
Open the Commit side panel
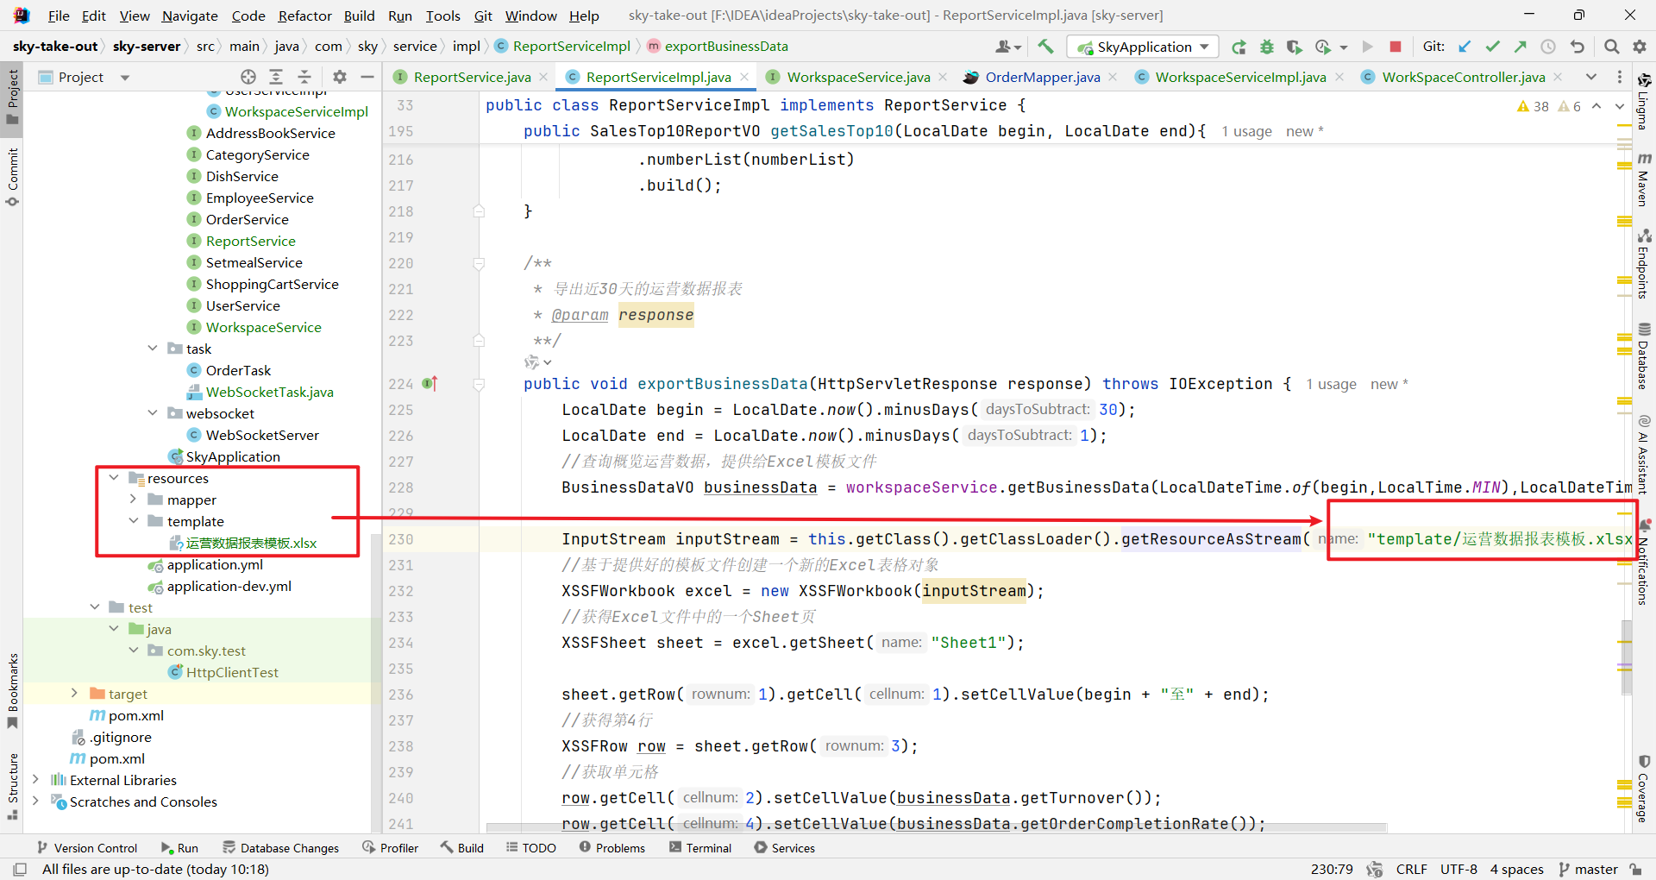point(12,177)
